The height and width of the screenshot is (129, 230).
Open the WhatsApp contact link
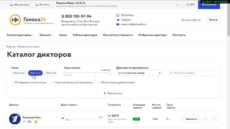pyautogui.click(x=127, y=15)
